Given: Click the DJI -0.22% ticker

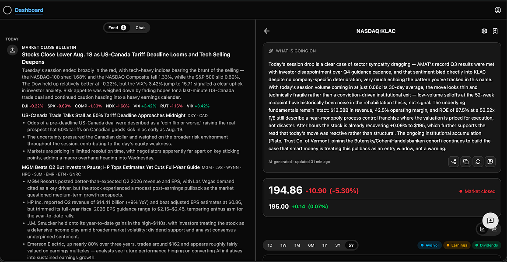Looking at the screenshot, I should tap(32, 106).
